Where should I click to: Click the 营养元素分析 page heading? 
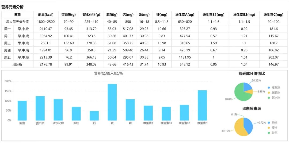[12, 7]
